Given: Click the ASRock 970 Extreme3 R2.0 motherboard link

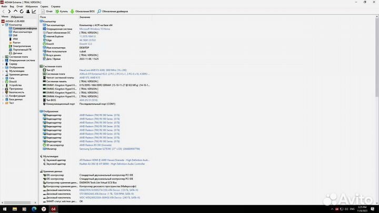Looking at the screenshot, I should point(115,74).
